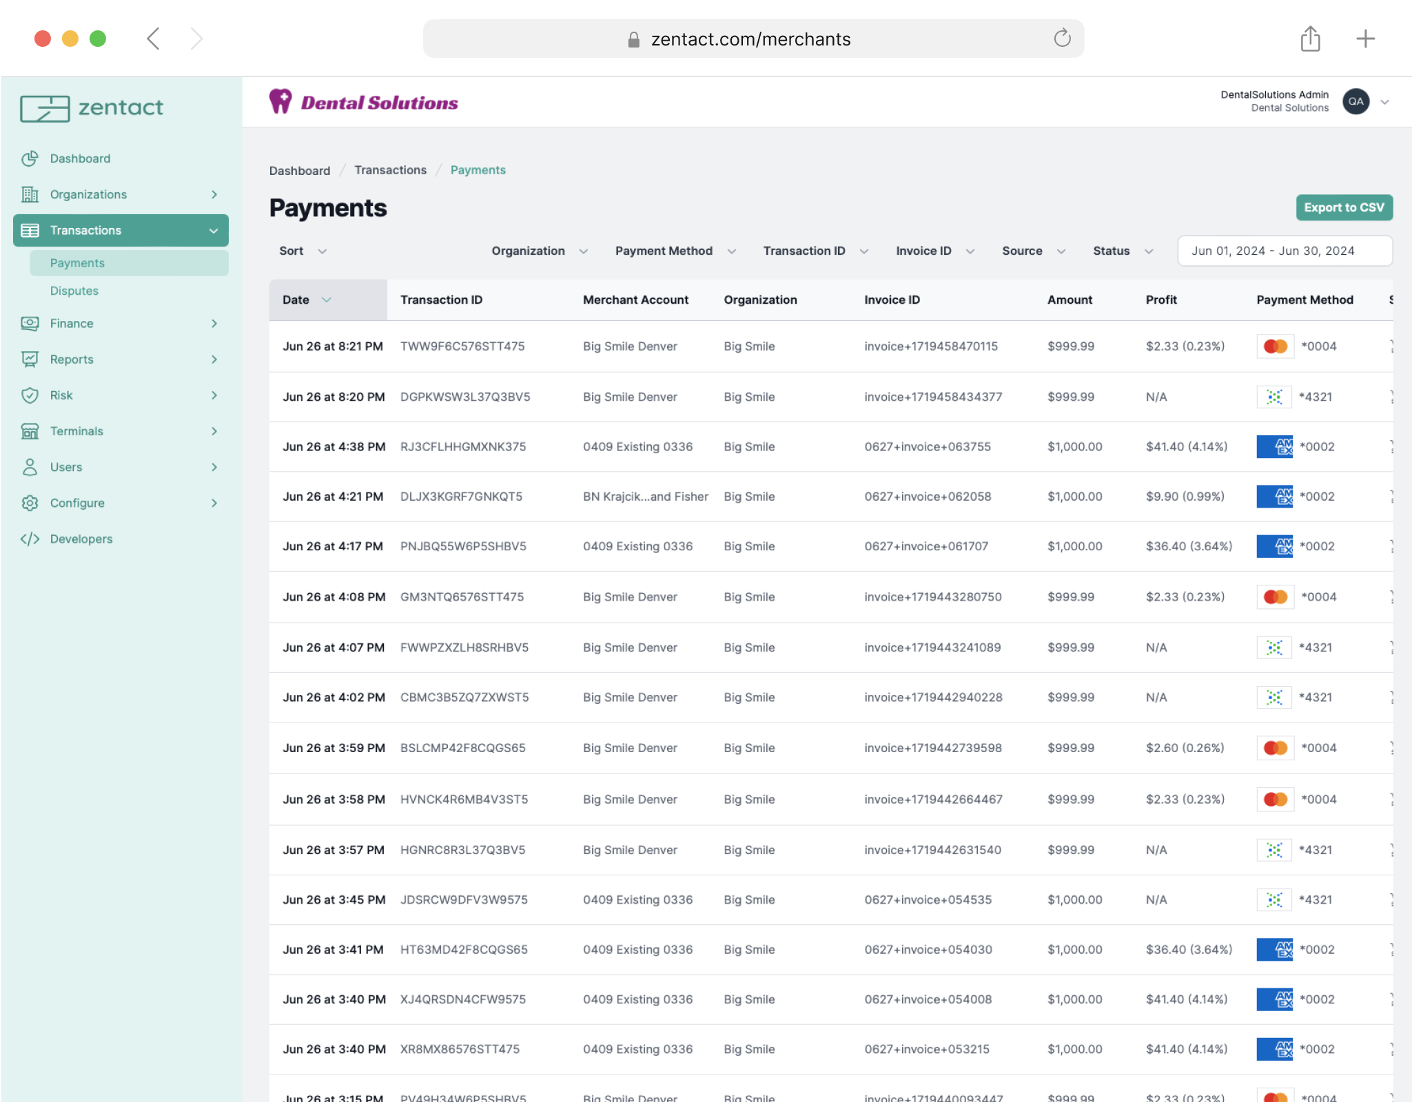Open Disputes in the sidebar
This screenshot has height=1102, width=1412.
click(x=74, y=291)
